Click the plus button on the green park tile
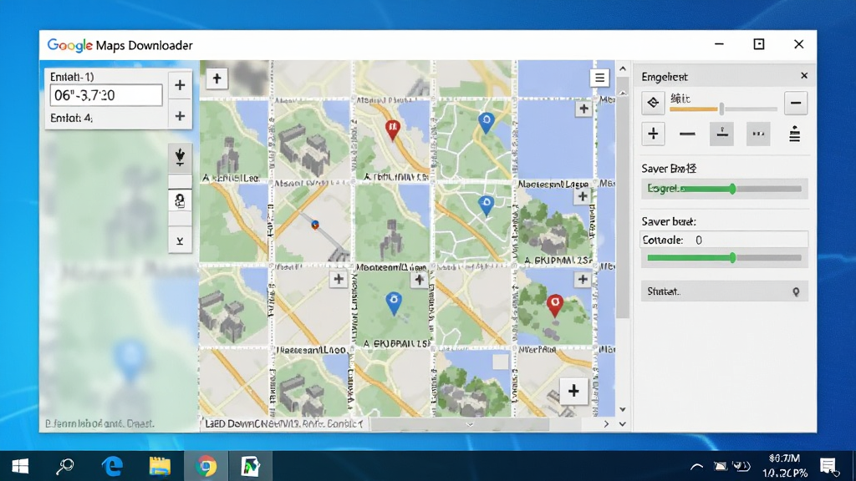 click(419, 280)
